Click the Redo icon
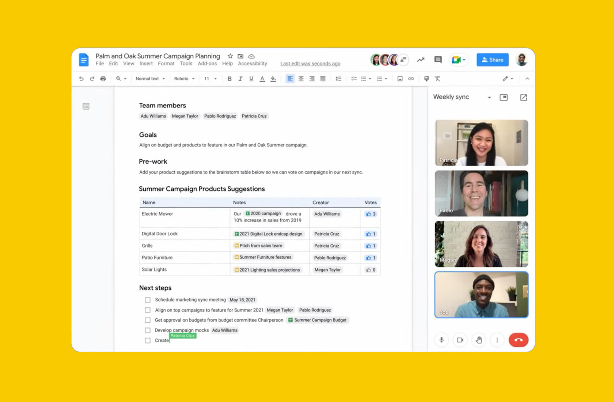The image size is (614, 402). 92,79
